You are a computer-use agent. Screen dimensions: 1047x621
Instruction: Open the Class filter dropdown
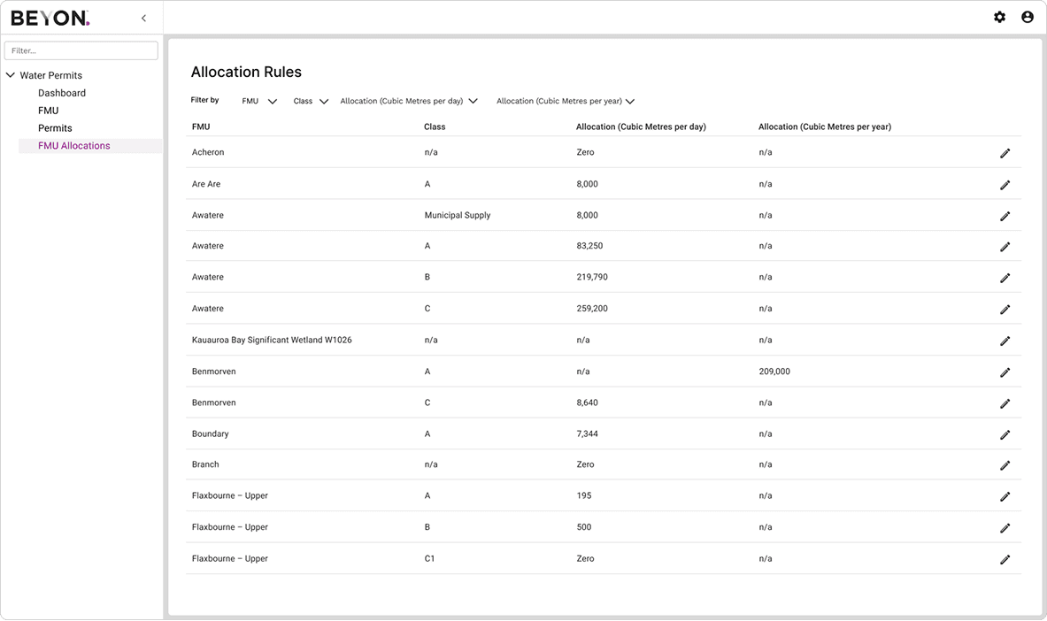(x=311, y=102)
